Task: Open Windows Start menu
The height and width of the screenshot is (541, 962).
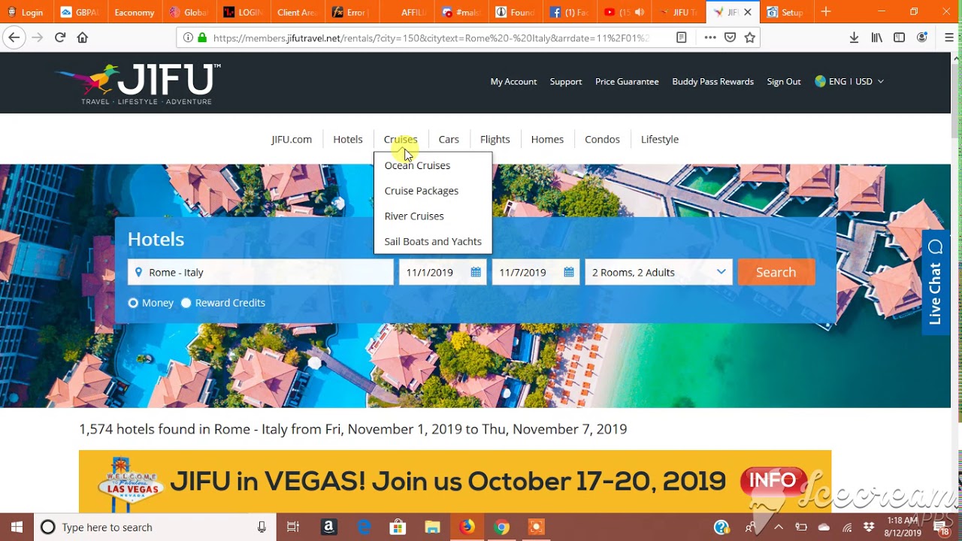Action: 17,527
